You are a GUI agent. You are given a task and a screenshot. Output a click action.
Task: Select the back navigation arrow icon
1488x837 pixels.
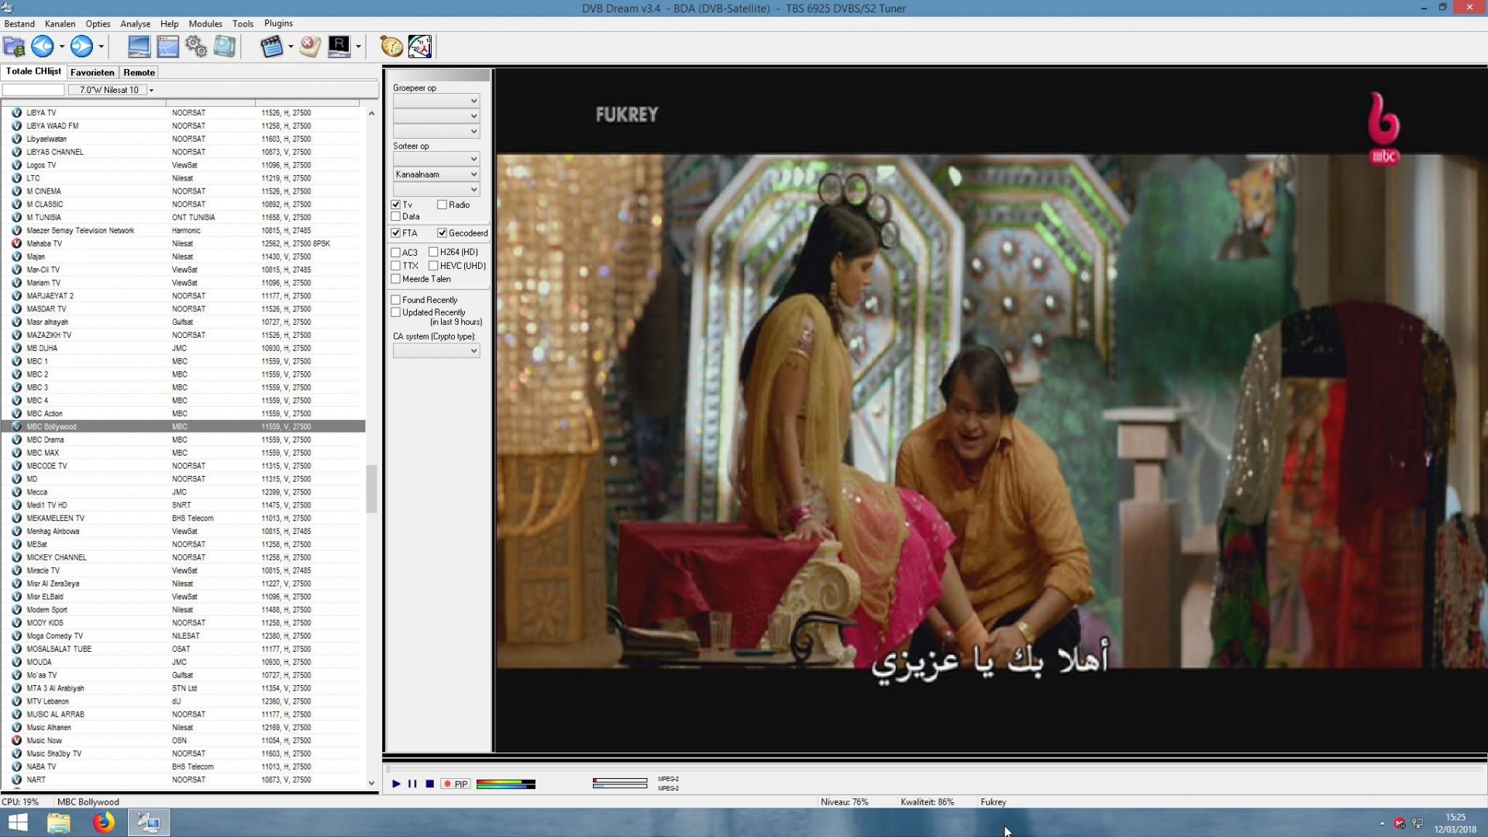click(43, 46)
